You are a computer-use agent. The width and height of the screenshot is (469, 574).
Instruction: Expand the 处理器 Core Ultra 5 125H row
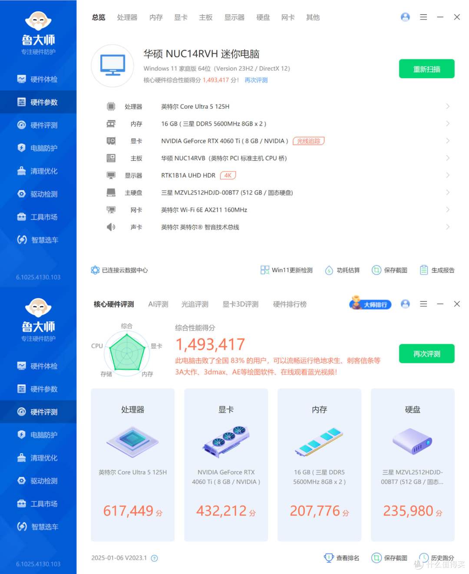coord(277,106)
